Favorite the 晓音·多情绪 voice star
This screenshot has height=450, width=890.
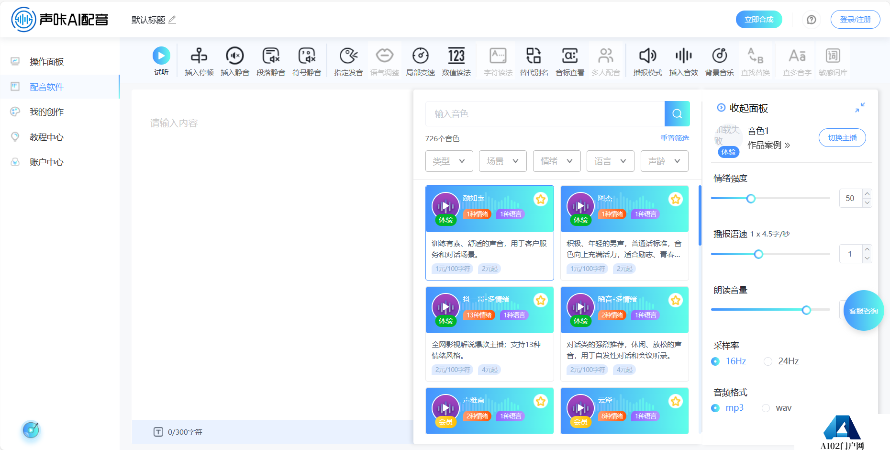[x=676, y=300]
